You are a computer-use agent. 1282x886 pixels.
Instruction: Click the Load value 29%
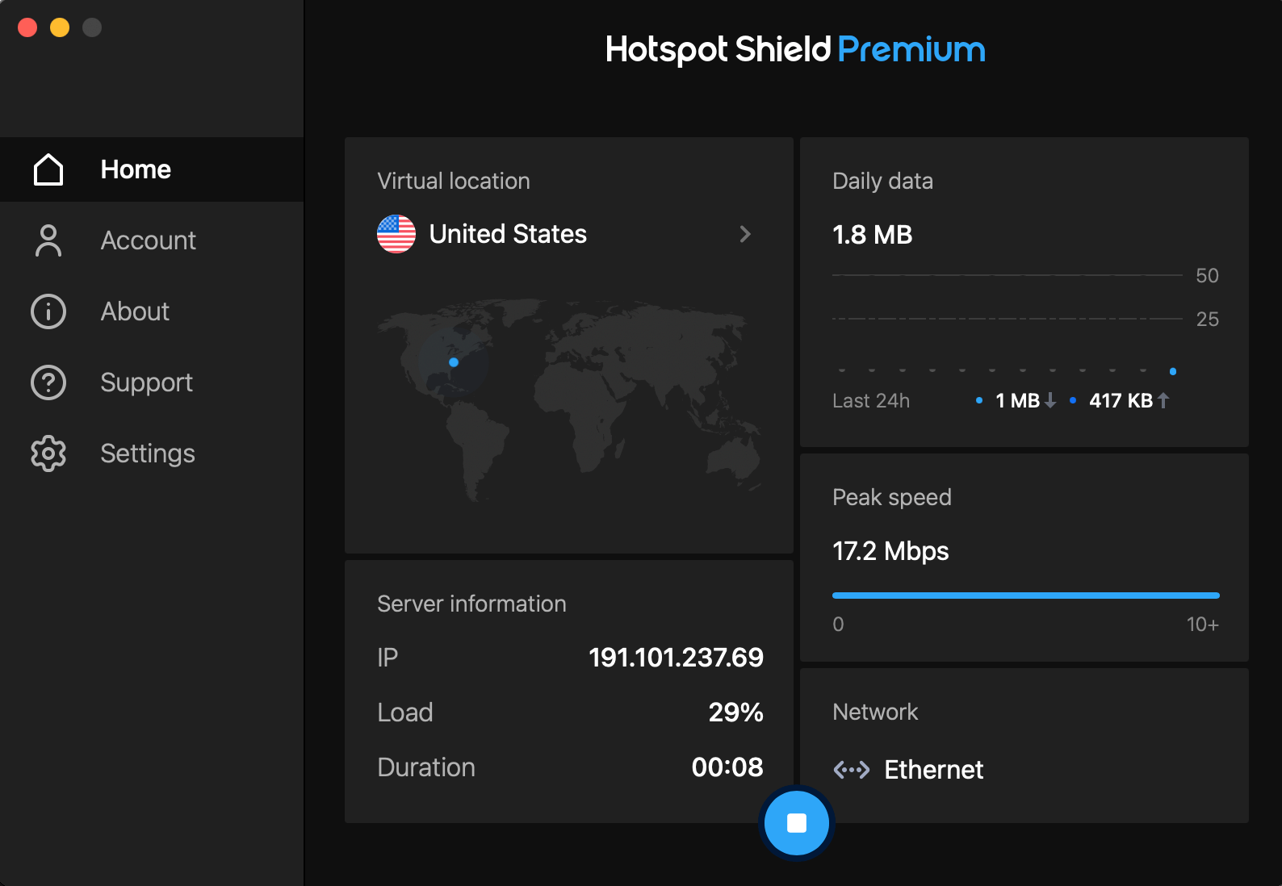735,713
